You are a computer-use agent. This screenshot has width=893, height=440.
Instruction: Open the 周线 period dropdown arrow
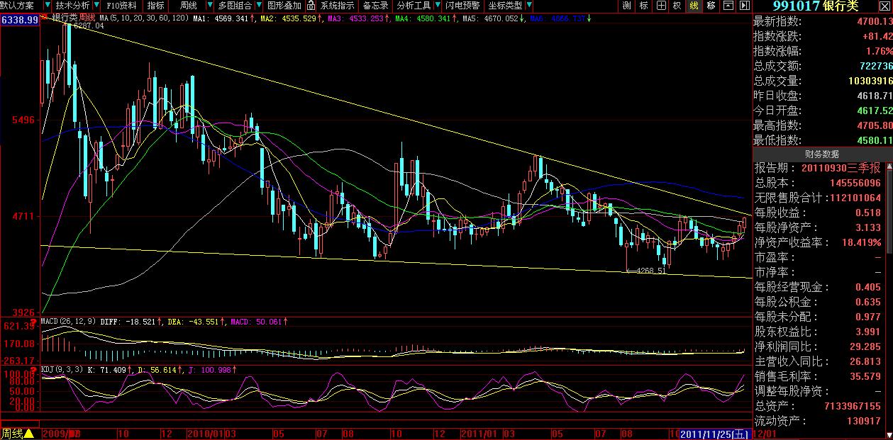coord(209,6)
